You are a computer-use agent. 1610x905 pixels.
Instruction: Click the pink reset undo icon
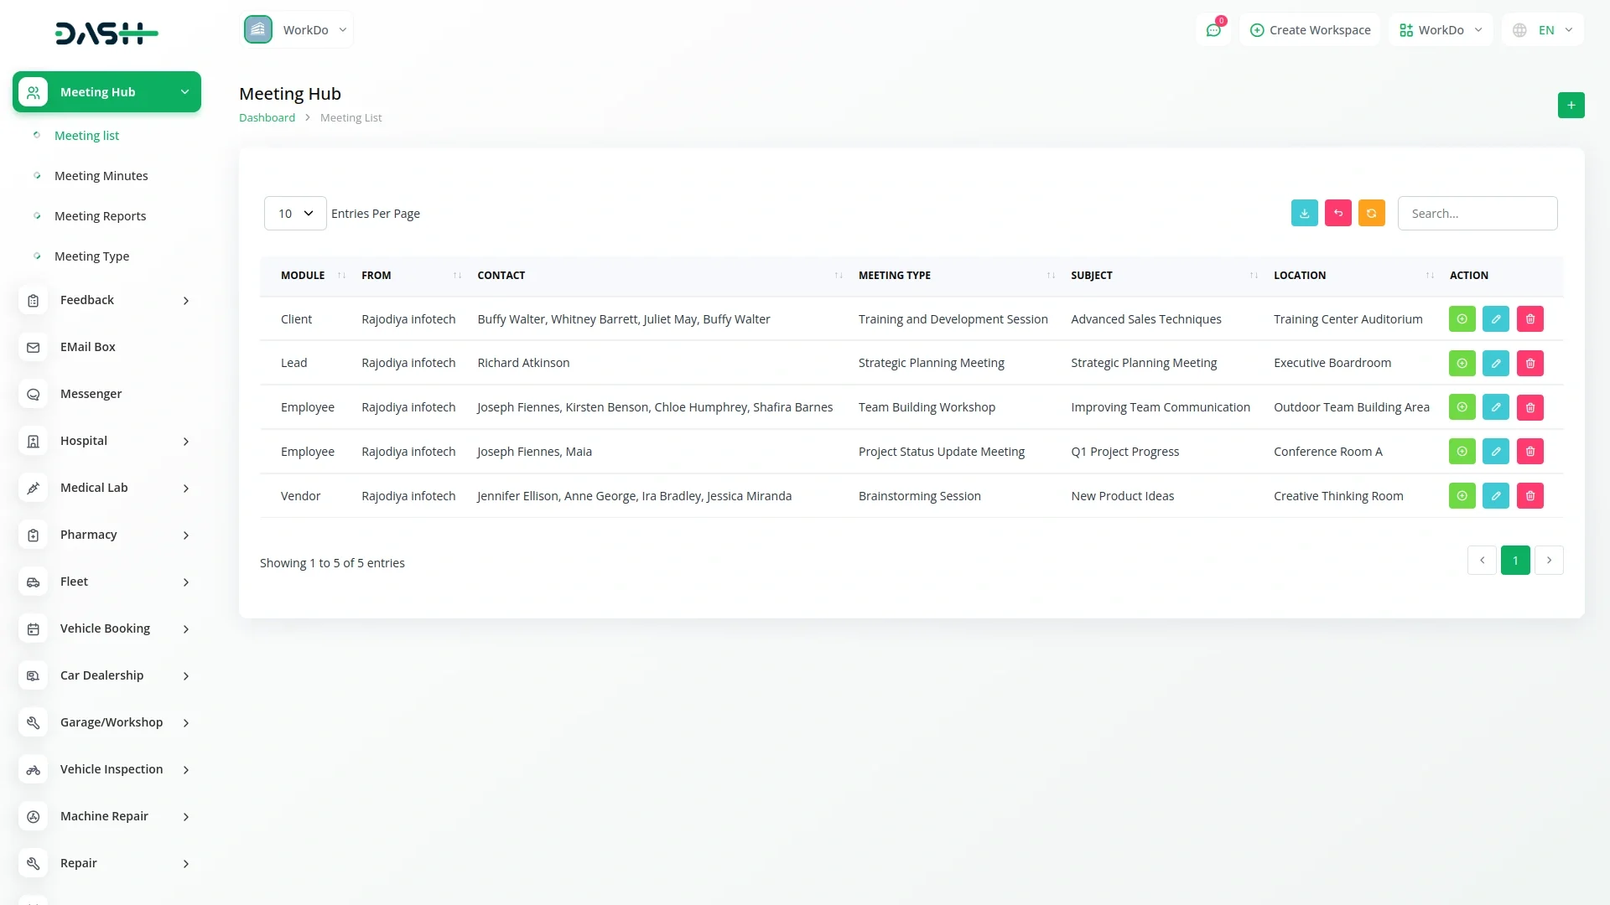click(1337, 214)
